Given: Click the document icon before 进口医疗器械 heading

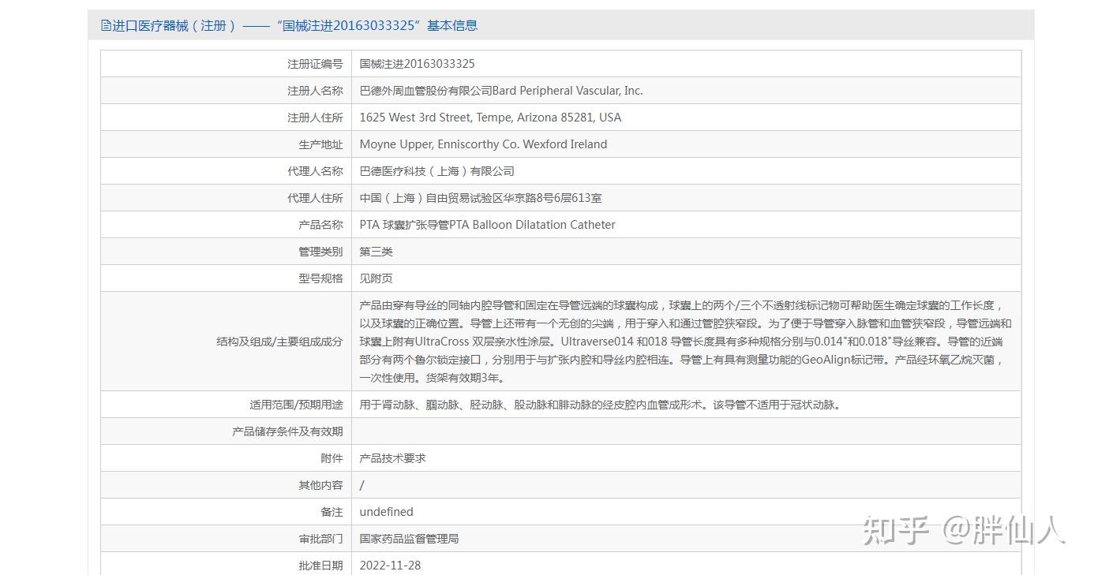Looking at the screenshot, I should [106, 25].
